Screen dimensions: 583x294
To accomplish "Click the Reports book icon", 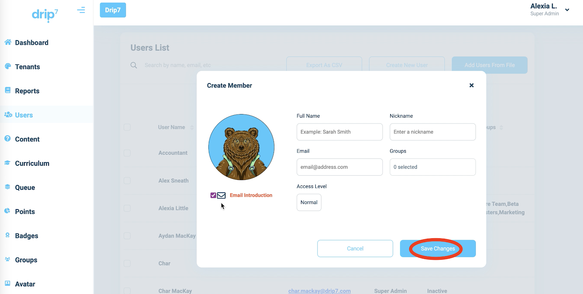I will [x=8, y=90].
